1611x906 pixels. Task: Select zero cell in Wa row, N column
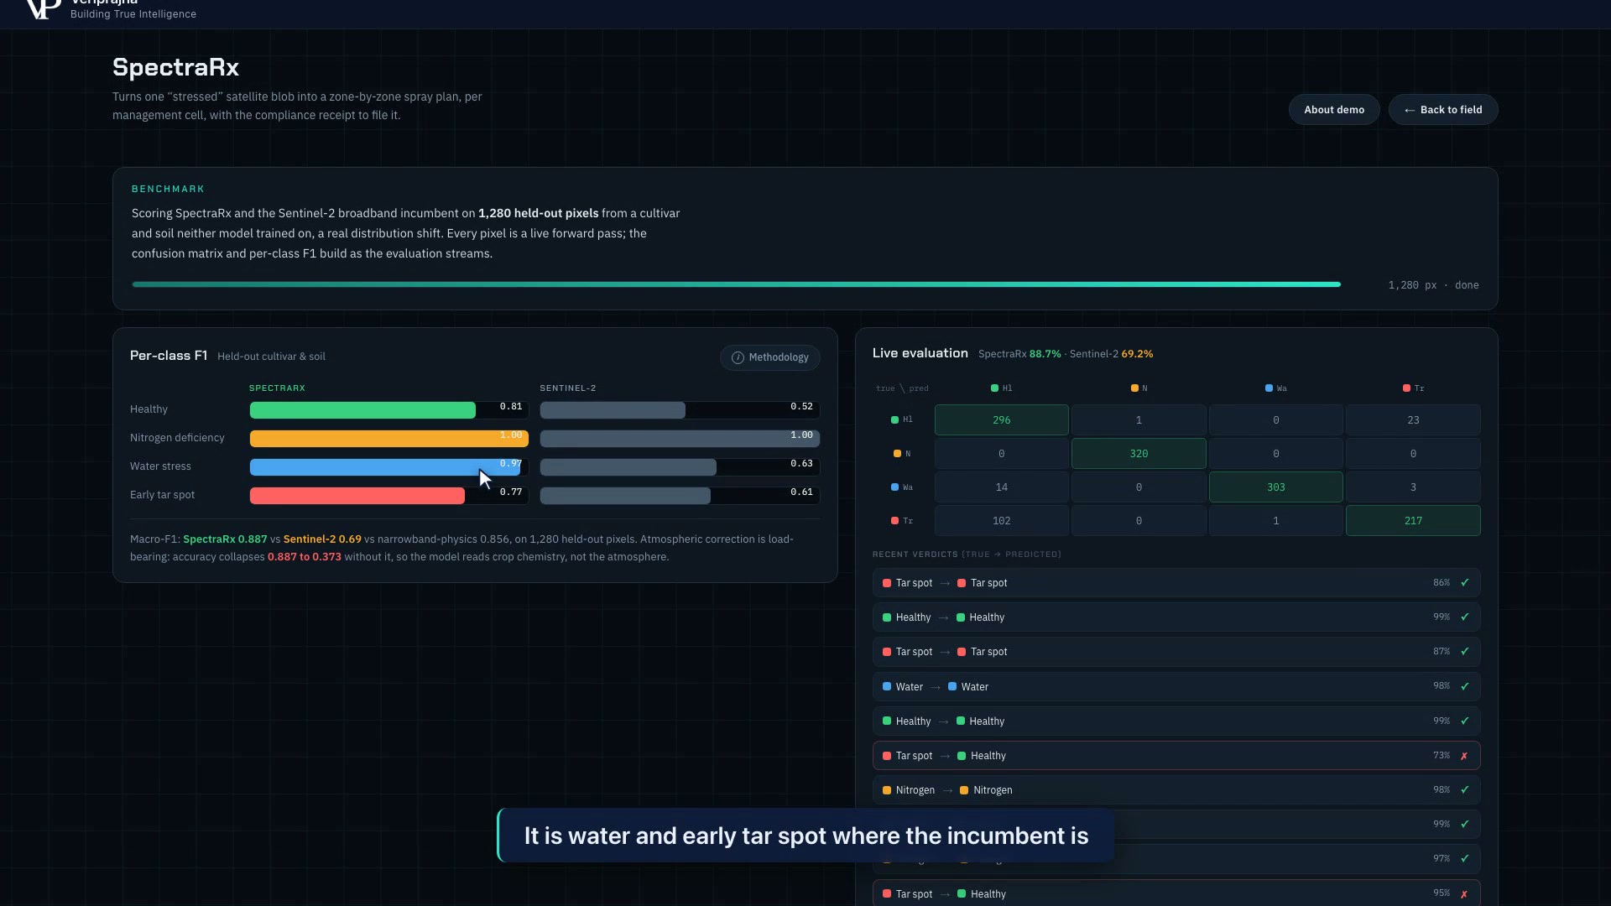coord(1139,487)
